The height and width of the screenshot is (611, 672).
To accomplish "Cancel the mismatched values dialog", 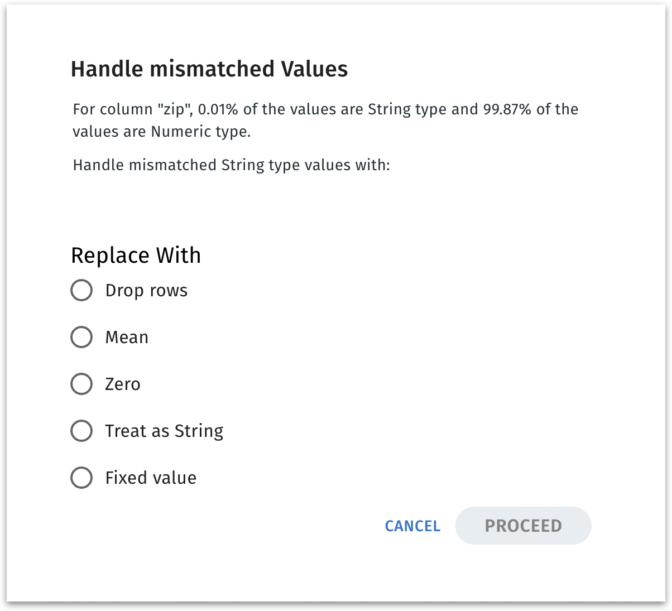I will coord(412,526).
